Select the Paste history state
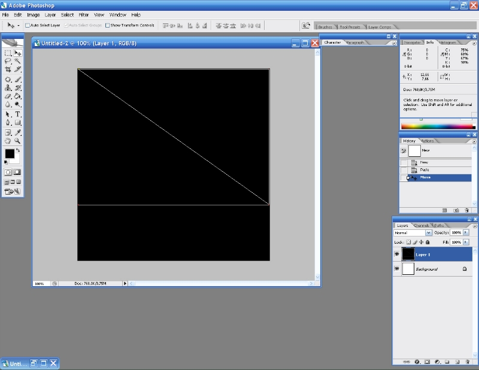479x370 pixels. pos(425,170)
